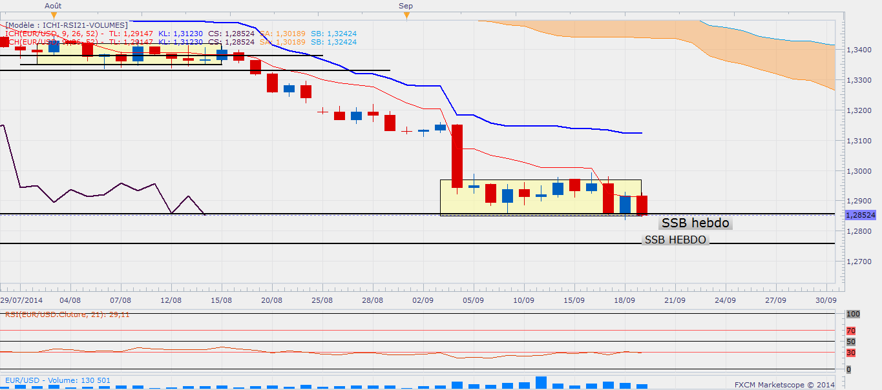Select the Modèle ICHI-RSI21-VOLUMES template label
Image resolution: width=882 pixels, height=390 pixels.
pos(65,25)
